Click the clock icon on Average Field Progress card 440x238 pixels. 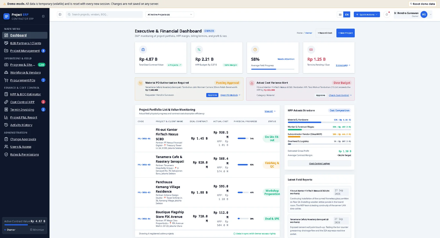(255, 50)
